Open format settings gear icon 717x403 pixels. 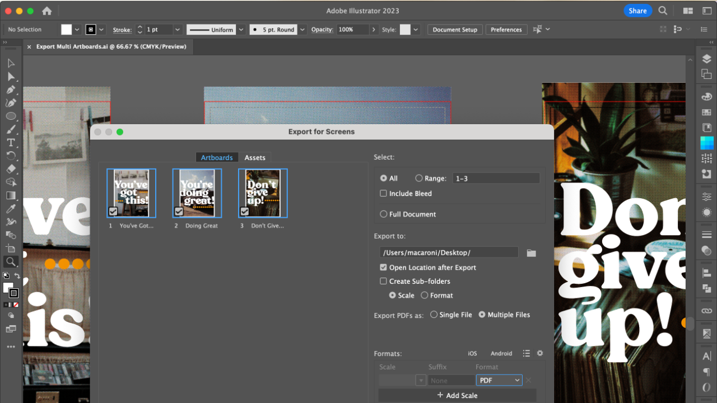540,353
